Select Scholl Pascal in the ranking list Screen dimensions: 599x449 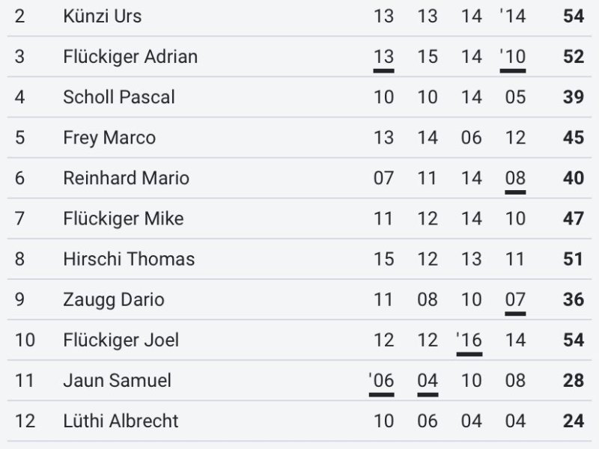119,97
